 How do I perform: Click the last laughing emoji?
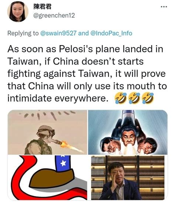point(148,98)
